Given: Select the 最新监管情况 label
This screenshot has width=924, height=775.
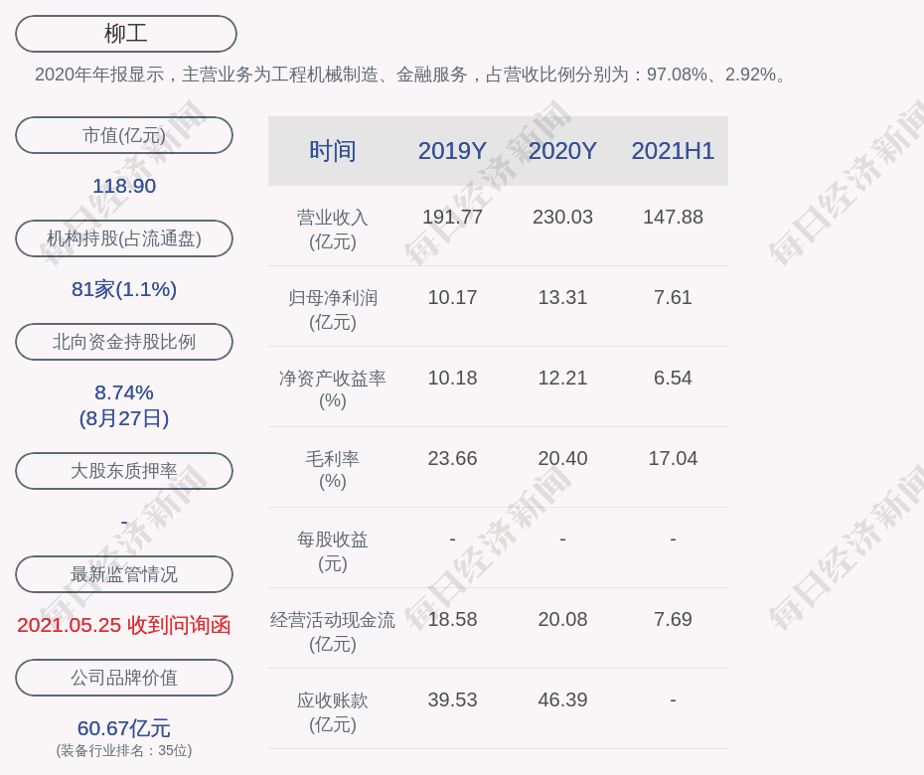Looking at the screenshot, I should pyautogui.click(x=124, y=574).
